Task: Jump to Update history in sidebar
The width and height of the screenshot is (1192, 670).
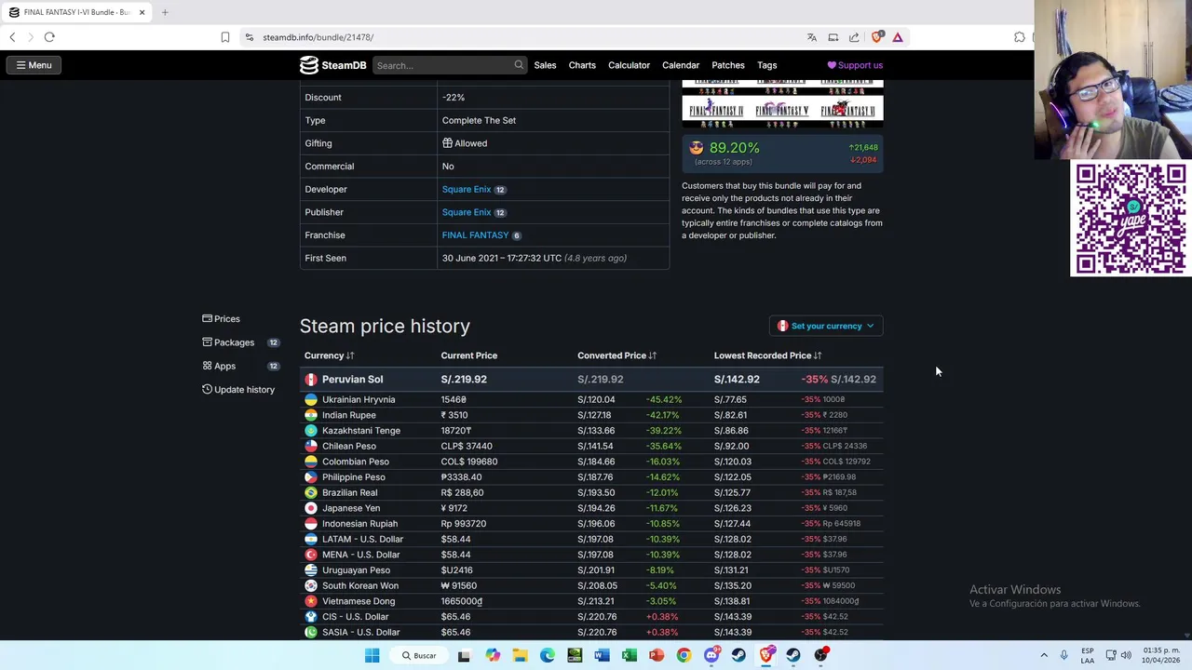Action: [238, 390]
